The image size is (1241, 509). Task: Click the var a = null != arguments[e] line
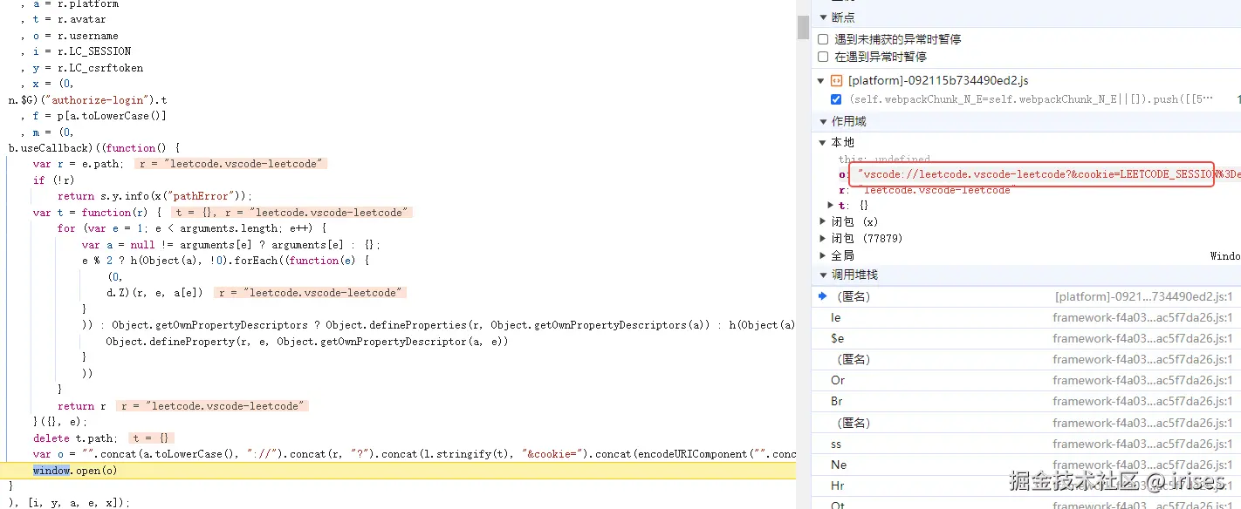pos(231,245)
